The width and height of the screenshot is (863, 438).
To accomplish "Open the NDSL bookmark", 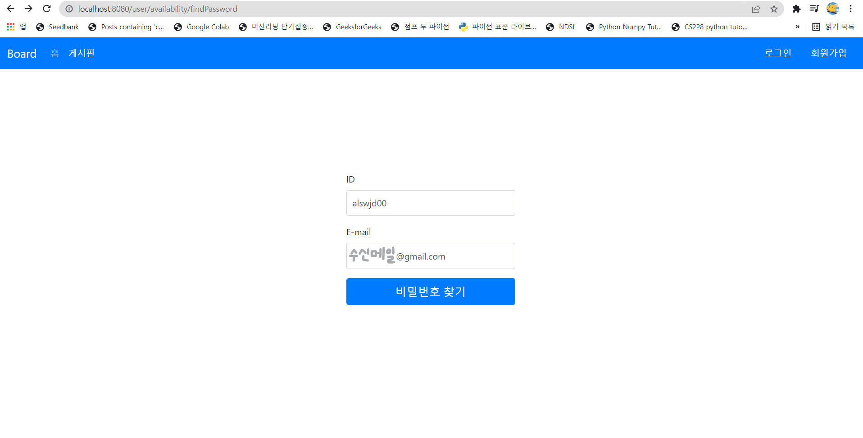I will click(x=561, y=27).
